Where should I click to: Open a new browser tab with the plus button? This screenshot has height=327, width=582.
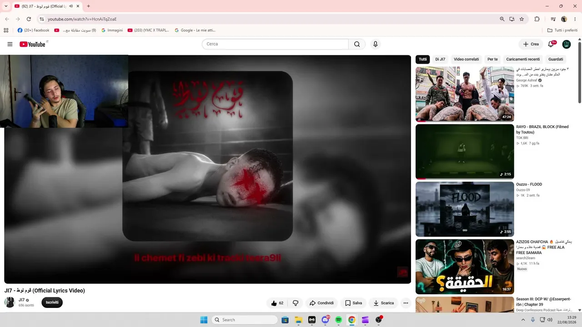point(88,6)
